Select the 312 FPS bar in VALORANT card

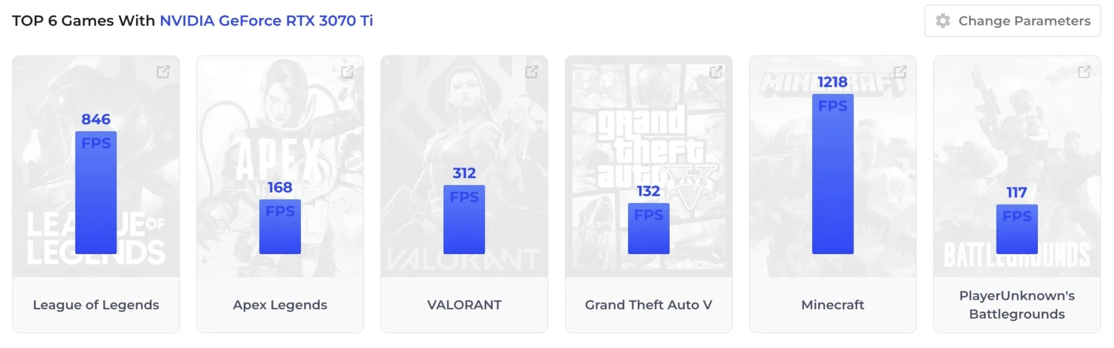tap(464, 220)
